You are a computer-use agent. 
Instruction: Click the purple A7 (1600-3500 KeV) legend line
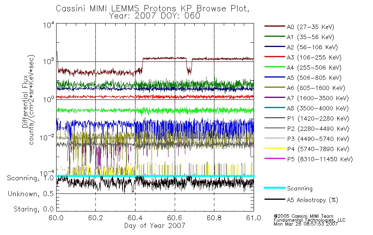click(x=275, y=97)
